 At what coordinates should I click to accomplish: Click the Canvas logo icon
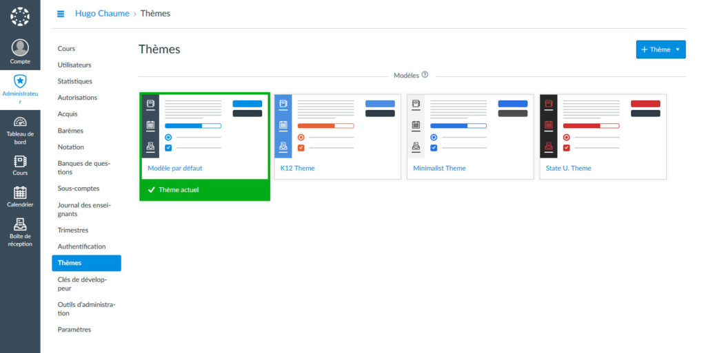20,16
